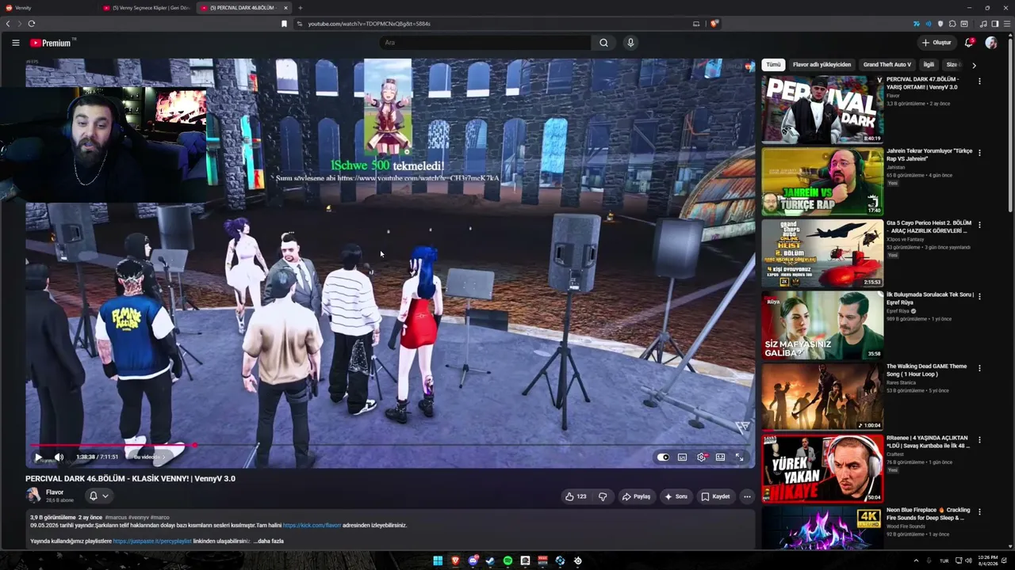The image size is (1015, 570).
Task: Focus the YouTube search field
Action: 485,43
